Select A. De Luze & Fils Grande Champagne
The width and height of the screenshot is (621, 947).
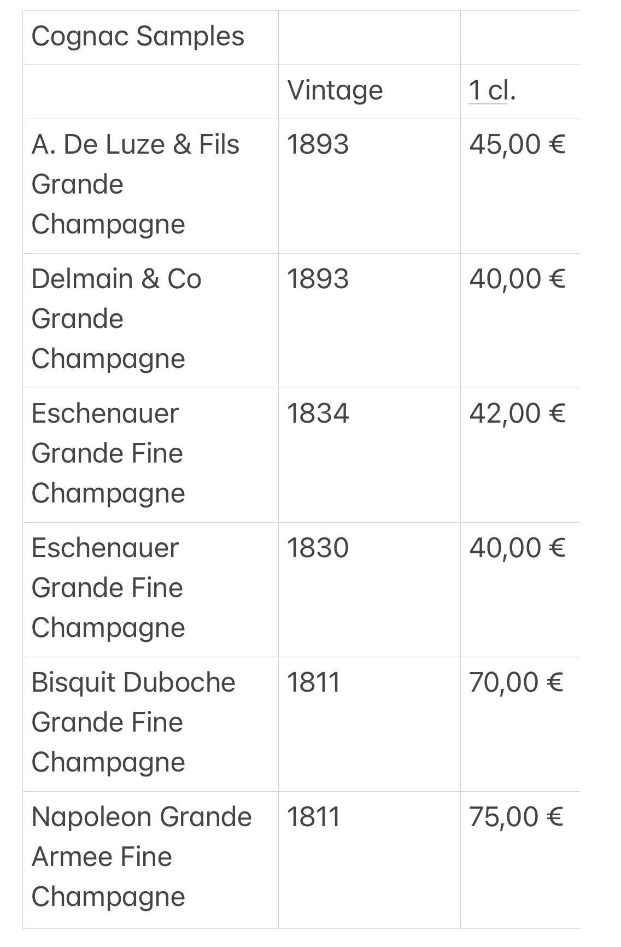pyautogui.click(x=136, y=185)
